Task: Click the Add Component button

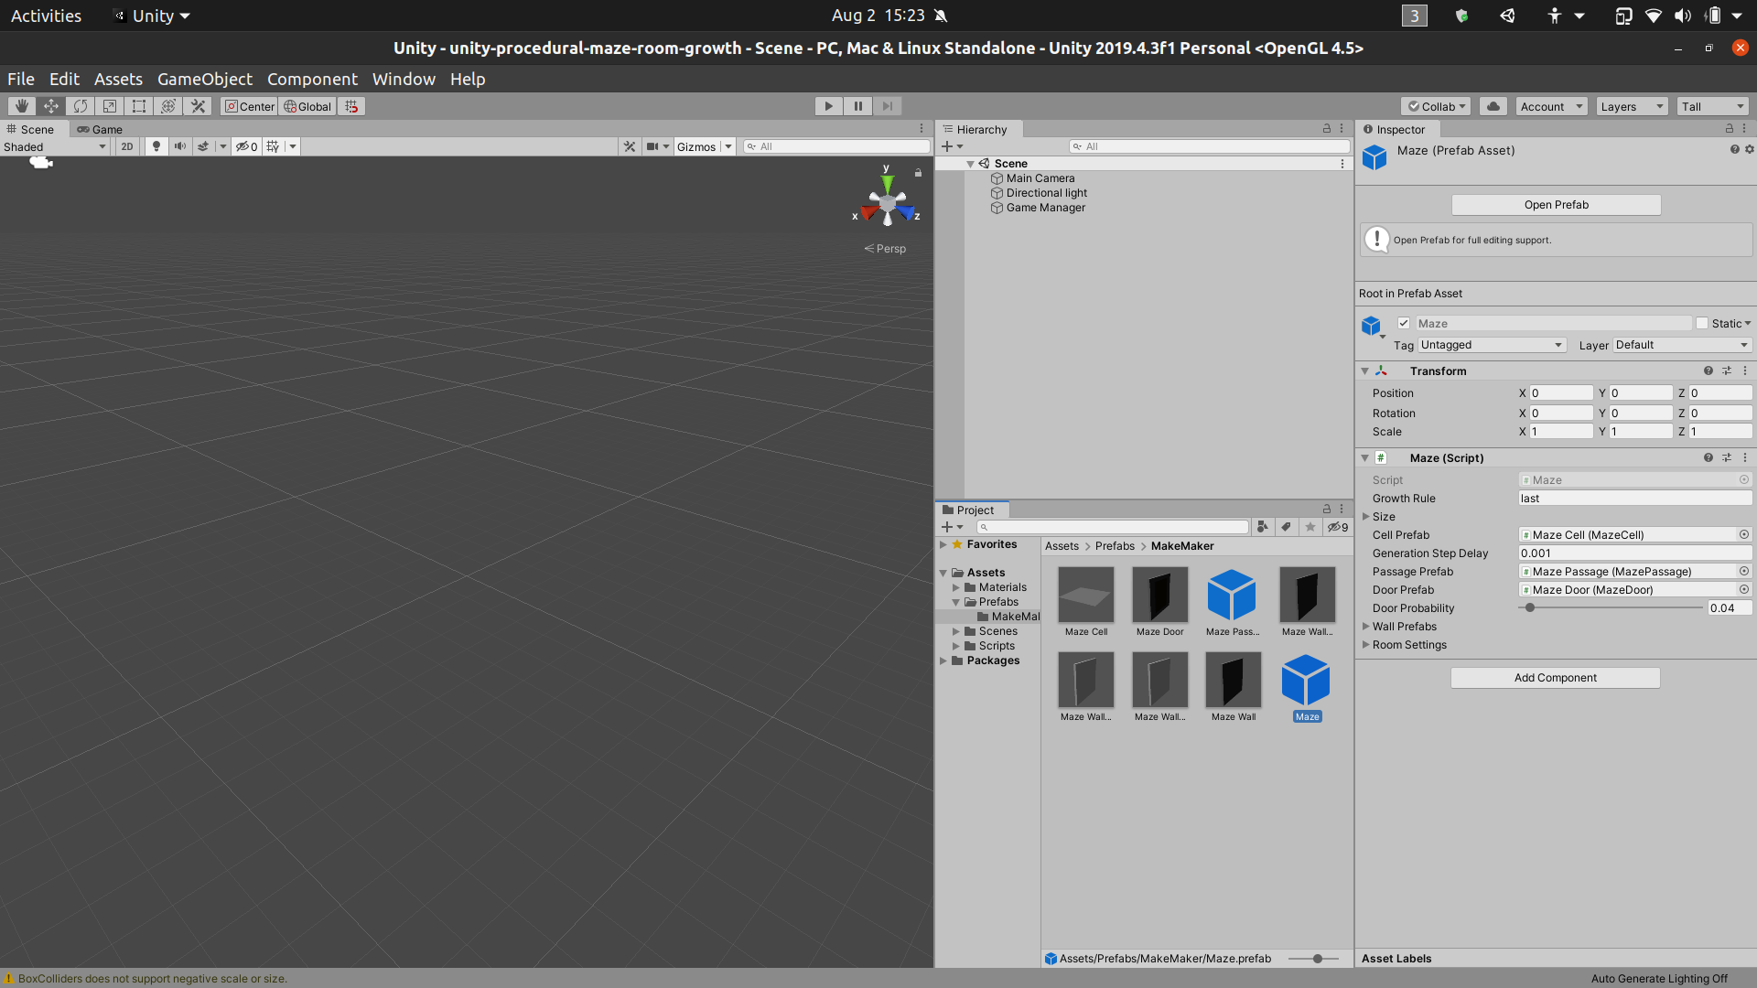Action: [x=1555, y=678]
